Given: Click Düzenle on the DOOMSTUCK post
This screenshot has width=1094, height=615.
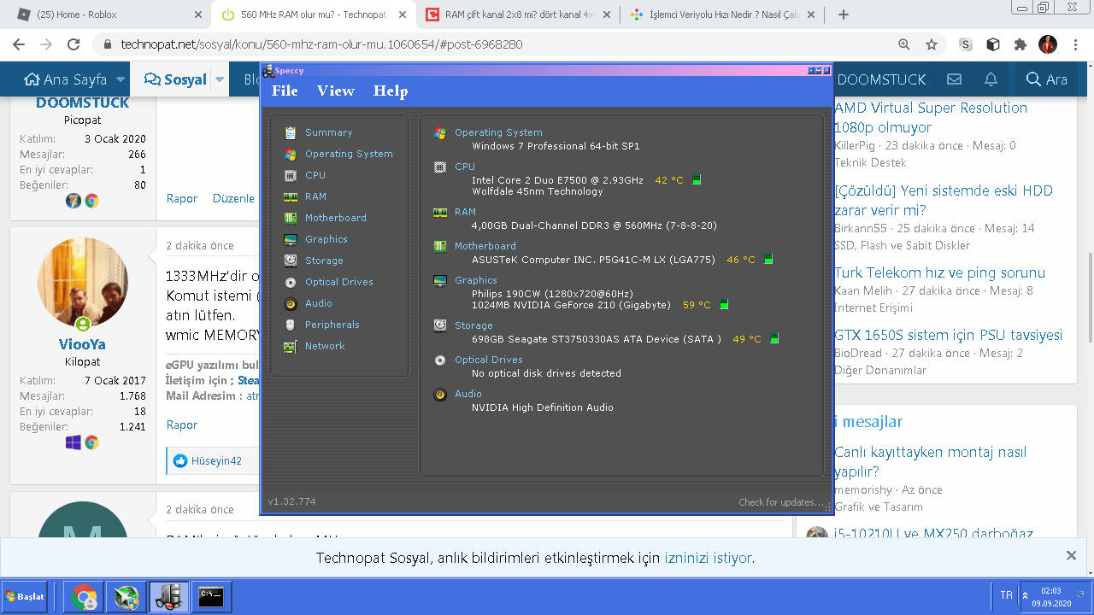Looking at the screenshot, I should pyautogui.click(x=233, y=198).
